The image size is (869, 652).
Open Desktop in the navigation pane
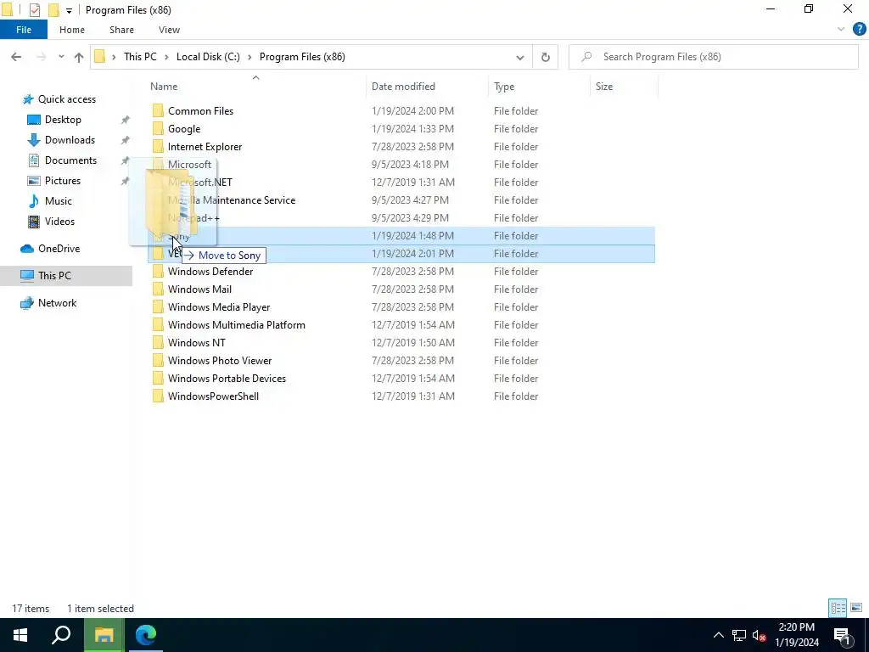click(63, 120)
